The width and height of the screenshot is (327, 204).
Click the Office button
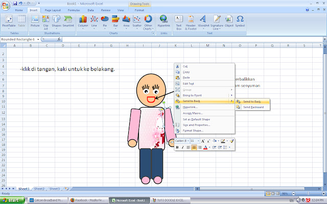[6, 6]
